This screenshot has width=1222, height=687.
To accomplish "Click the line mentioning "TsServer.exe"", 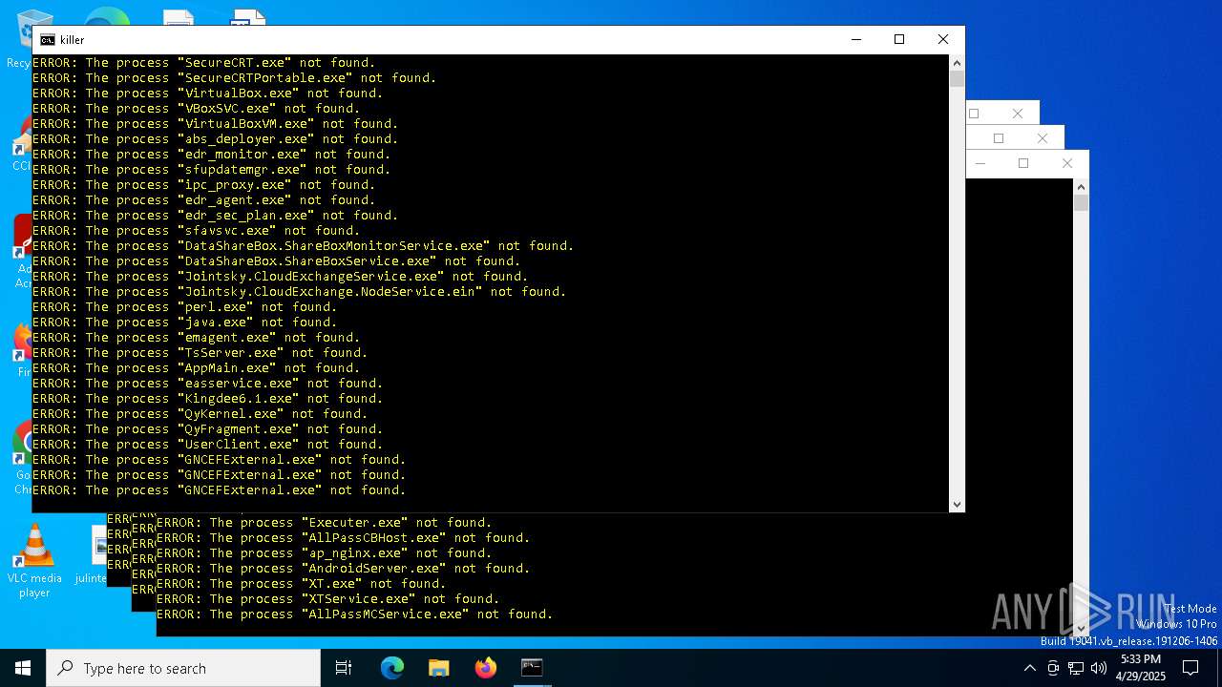I will (200, 353).
